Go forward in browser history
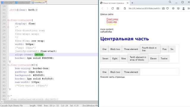Viewport: 190px width, 107px height. click(x=107, y=8)
